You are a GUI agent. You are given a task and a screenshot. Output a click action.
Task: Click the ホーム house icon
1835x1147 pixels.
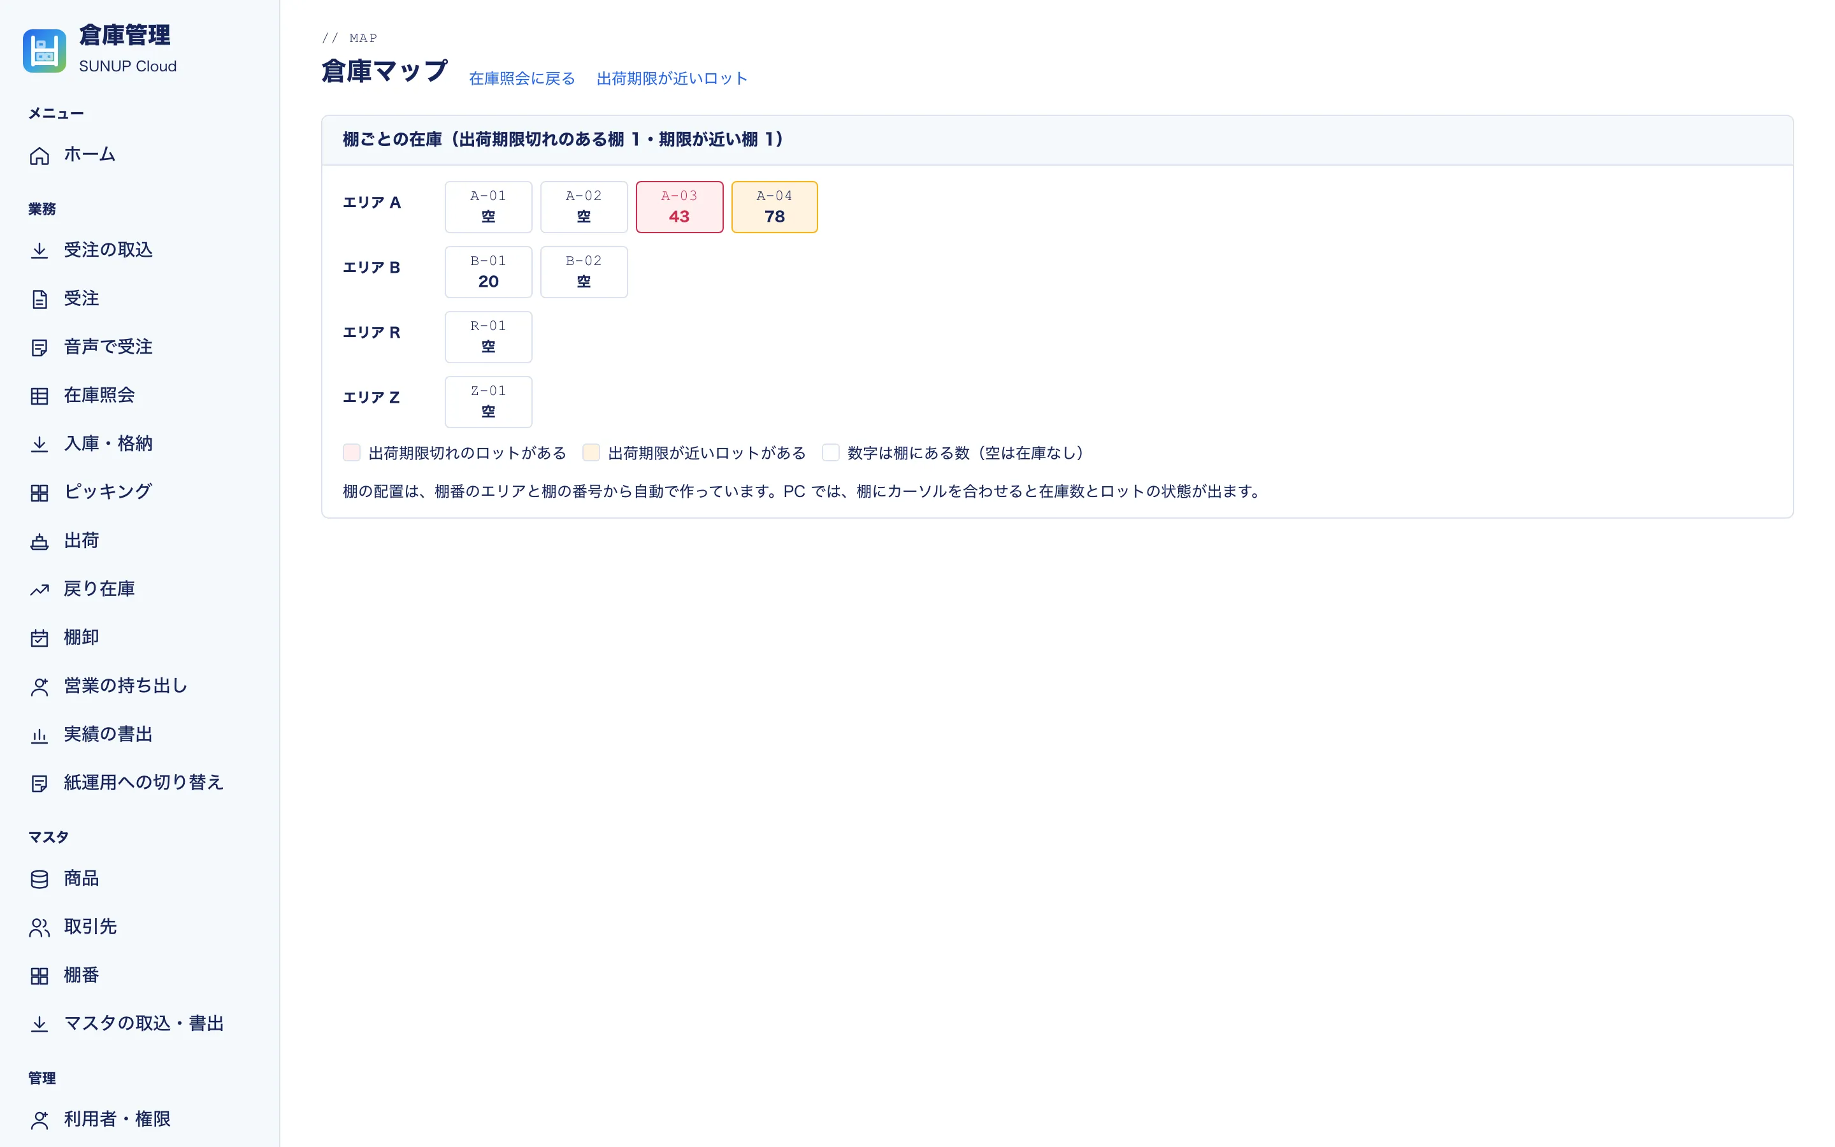pos(40,155)
